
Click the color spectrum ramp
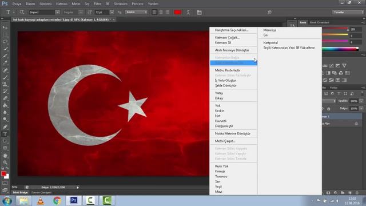point(340,49)
